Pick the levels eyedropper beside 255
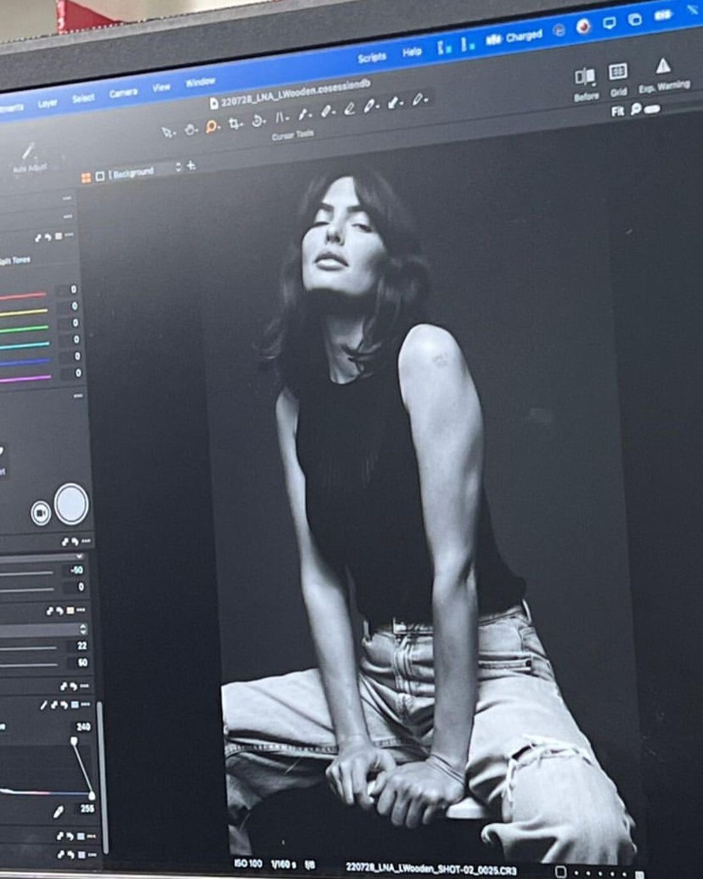This screenshot has width=703, height=879. 59,812
